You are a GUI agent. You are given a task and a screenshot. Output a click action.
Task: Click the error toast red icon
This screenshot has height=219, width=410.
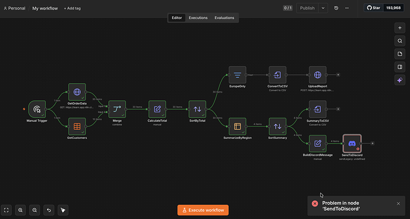coord(315,204)
